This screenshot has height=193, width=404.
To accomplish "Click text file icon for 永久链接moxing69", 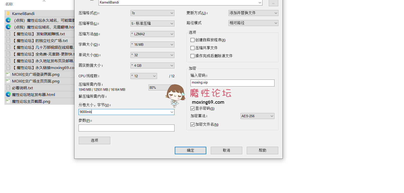I will coord(8,67).
